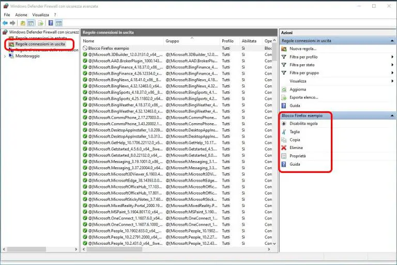Click the Export list toolbar icon

(40, 23)
